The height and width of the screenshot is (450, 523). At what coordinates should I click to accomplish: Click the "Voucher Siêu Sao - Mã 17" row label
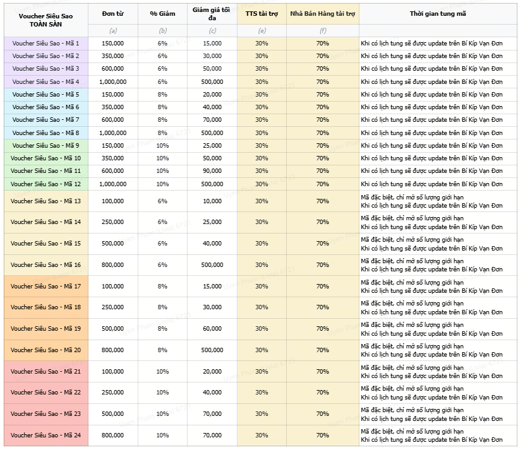(45, 286)
